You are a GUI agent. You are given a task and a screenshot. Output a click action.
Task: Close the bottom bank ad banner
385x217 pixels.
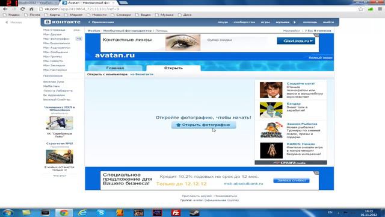coord(317,173)
